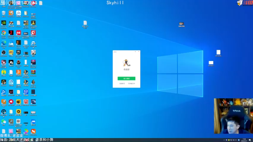
Task: Open the green QQ Music desktop icon
Action: [3, 72]
